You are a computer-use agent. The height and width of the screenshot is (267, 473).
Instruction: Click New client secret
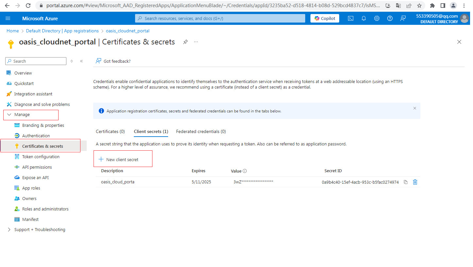(119, 159)
